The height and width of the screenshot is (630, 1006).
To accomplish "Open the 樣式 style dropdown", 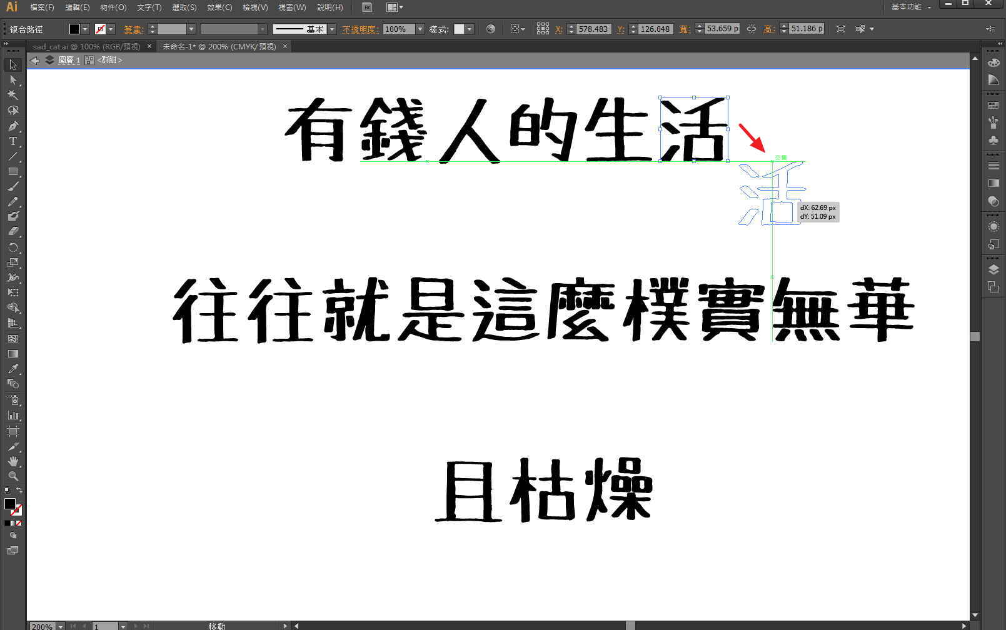I will (470, 29).
